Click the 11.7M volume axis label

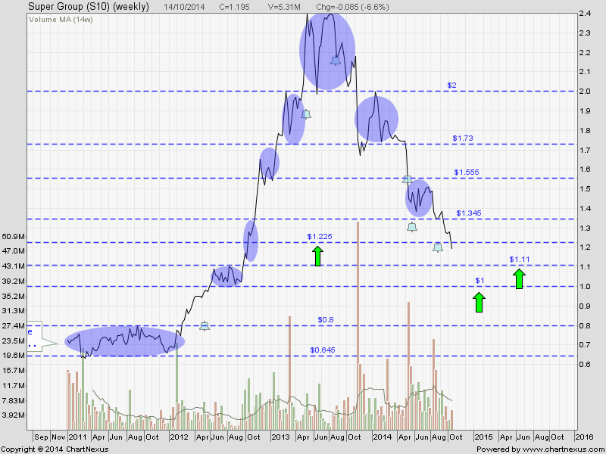coord(14,386)
